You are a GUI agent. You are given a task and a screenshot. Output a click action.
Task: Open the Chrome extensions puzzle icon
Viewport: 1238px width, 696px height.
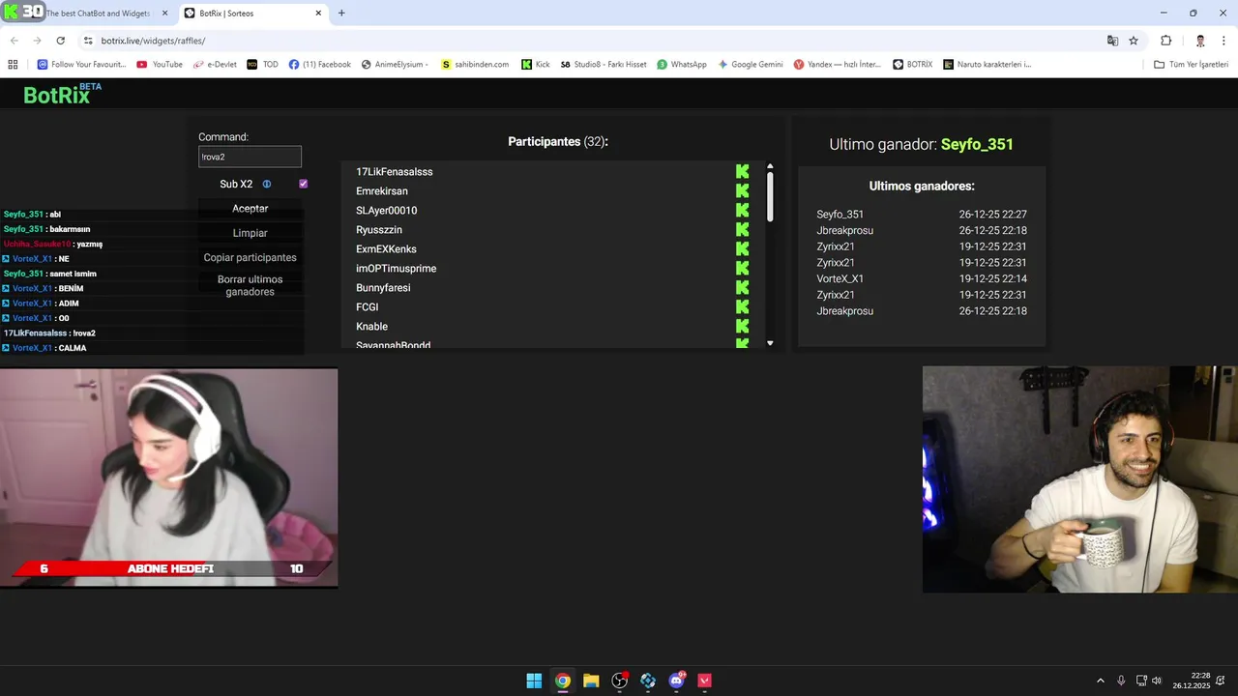[1165, 41]
